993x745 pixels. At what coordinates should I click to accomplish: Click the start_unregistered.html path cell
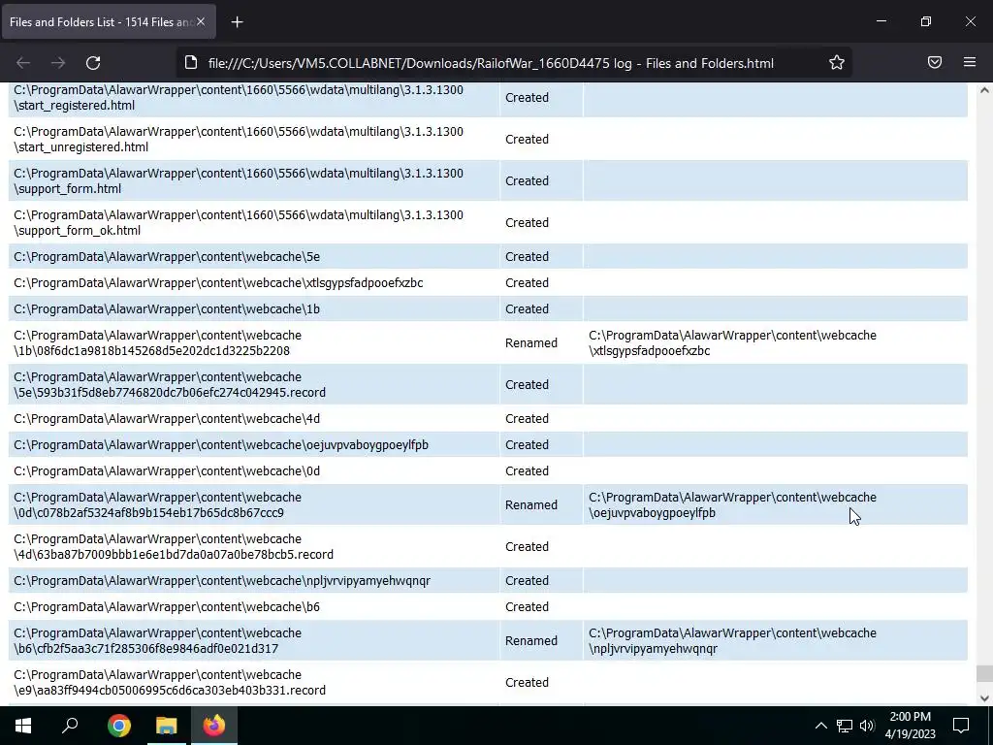coord(254,140)
